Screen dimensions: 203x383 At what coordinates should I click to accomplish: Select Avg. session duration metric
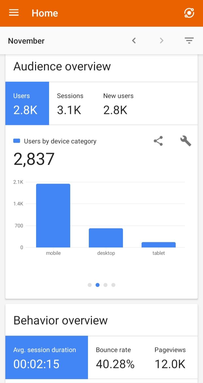(x=47, y=357)
